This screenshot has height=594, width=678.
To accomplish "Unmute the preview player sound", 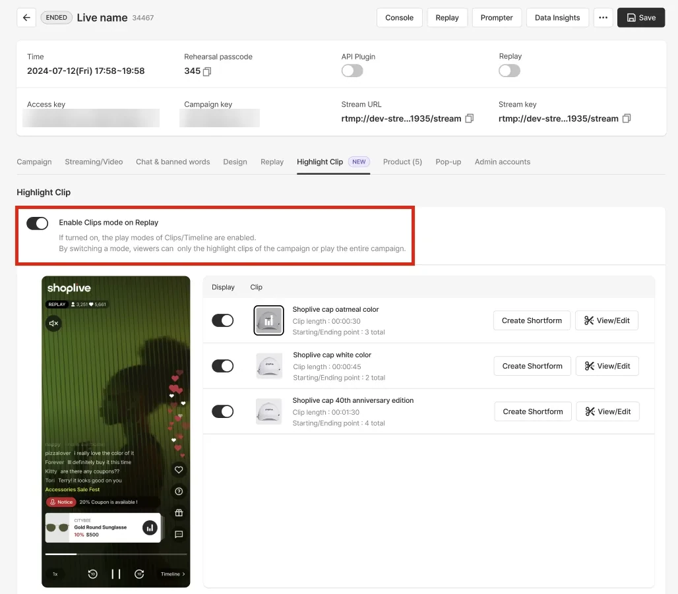I will 53,324.
